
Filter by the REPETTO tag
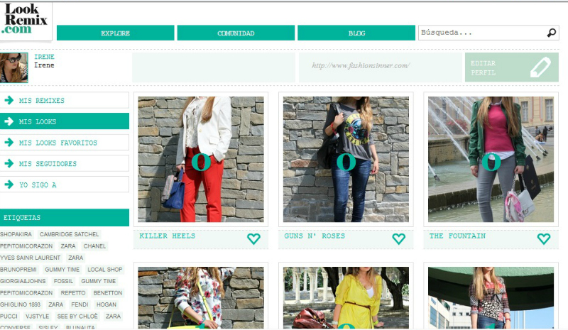point(73,292)
